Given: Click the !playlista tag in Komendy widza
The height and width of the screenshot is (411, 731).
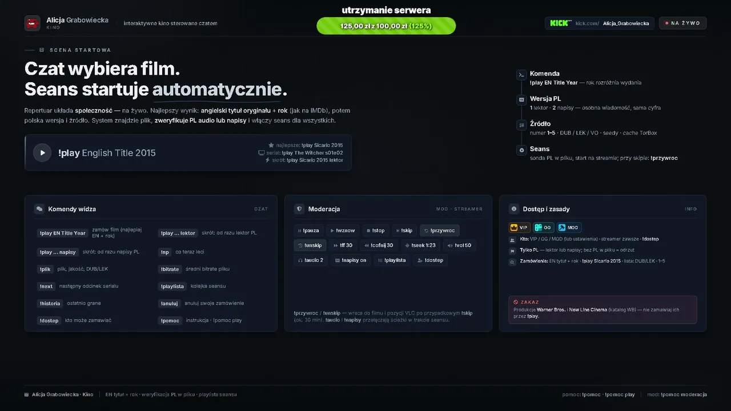Looking at the screenshot, I should (x=172, y=286).
